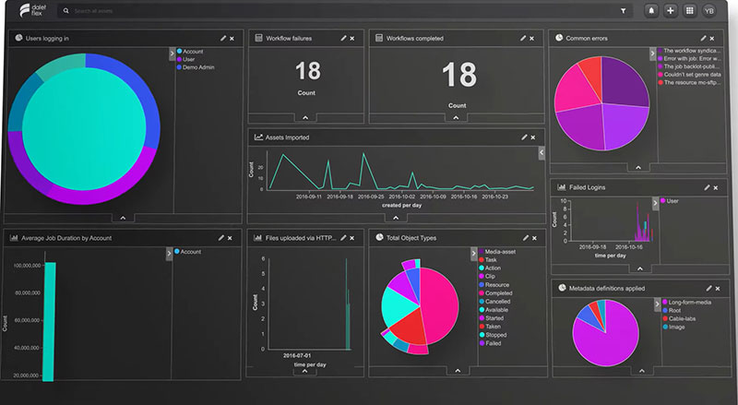Close the Files uploaded via HTTP widget
Image resolution: width=738 pixels, height=405 pixels.
tap(352, 238)
